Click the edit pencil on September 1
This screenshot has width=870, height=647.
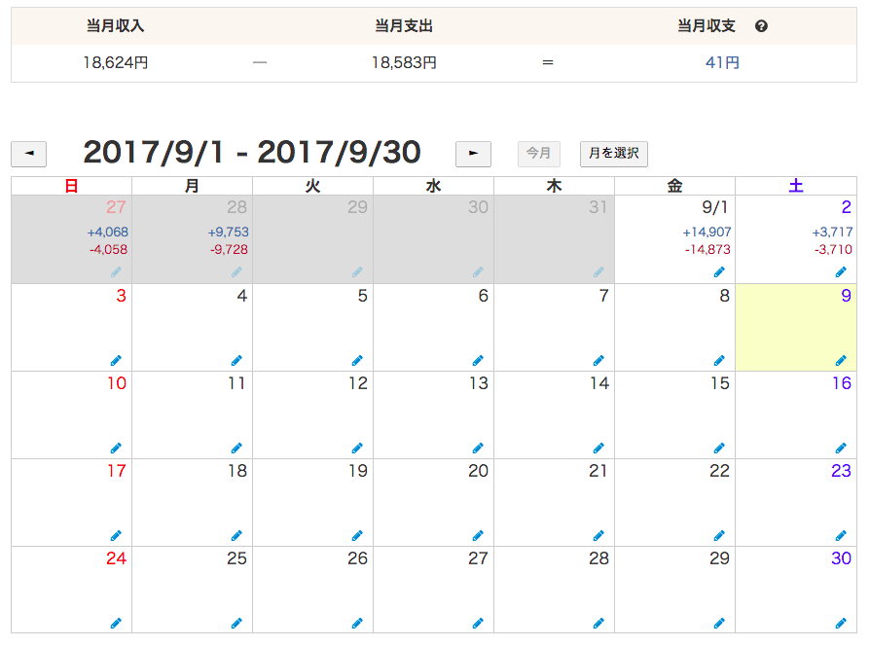tap(719, 271)
